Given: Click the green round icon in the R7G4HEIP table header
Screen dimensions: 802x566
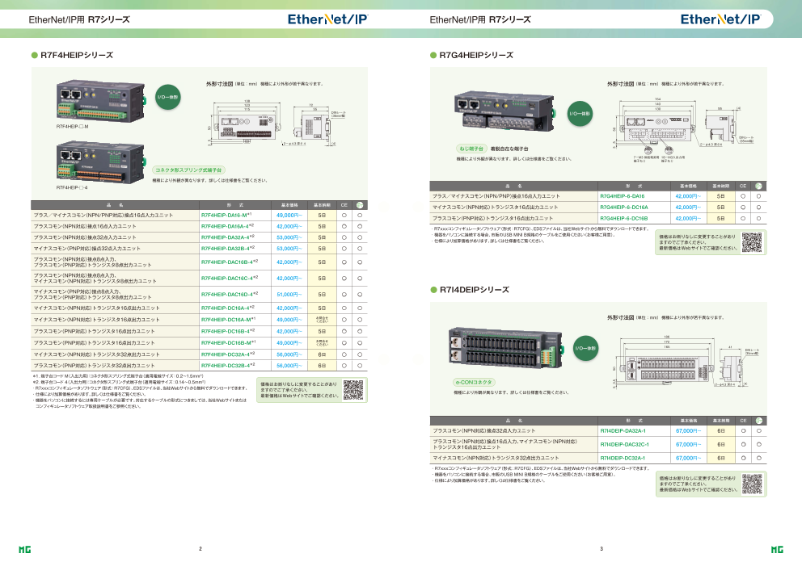Looking at the screenshot, I should tap(758, 186).
